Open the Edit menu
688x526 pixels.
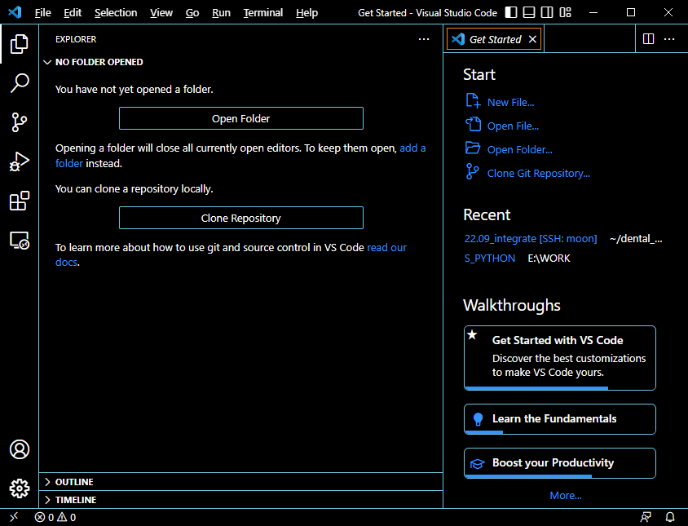click(x=73, y=13)
